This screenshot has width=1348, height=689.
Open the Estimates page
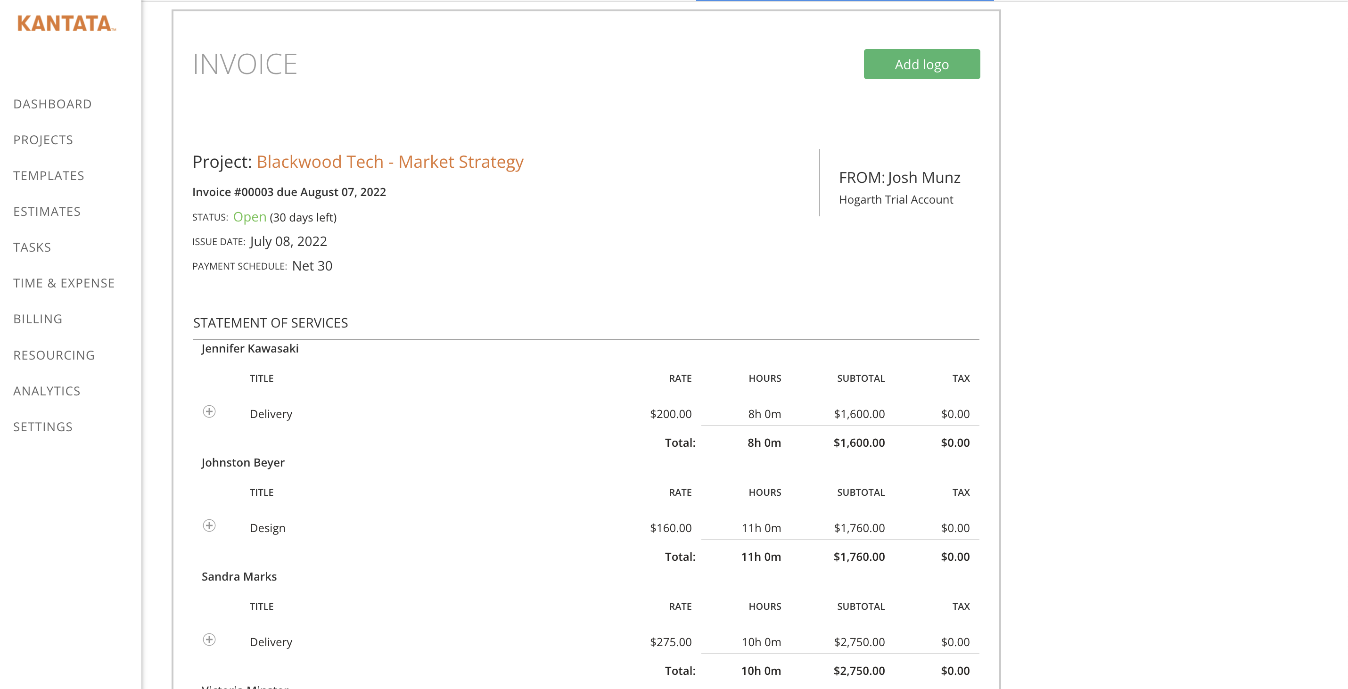[47, 212]
